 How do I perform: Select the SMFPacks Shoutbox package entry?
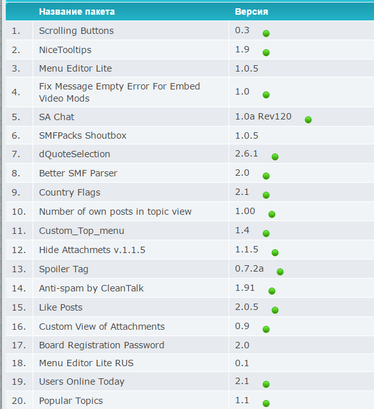(82, 135)
